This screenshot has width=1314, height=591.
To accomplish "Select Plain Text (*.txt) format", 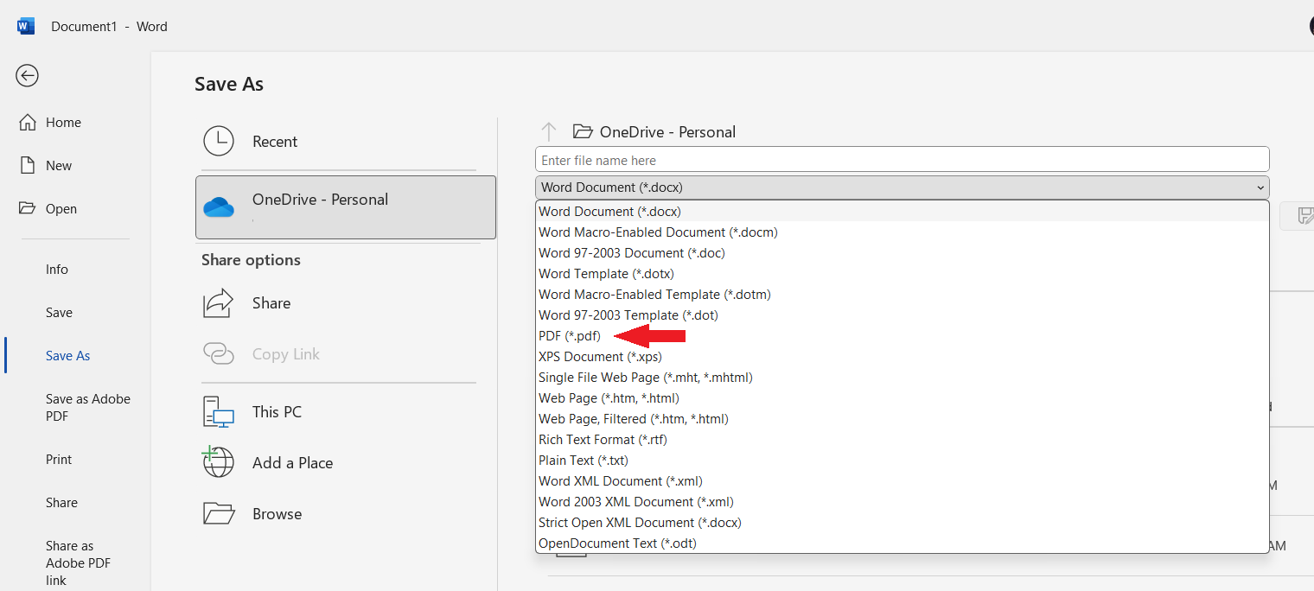I will point(902,460).
